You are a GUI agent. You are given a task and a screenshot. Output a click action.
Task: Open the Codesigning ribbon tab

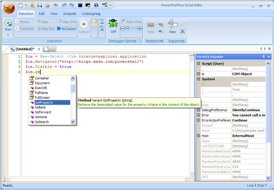[91, 14]
